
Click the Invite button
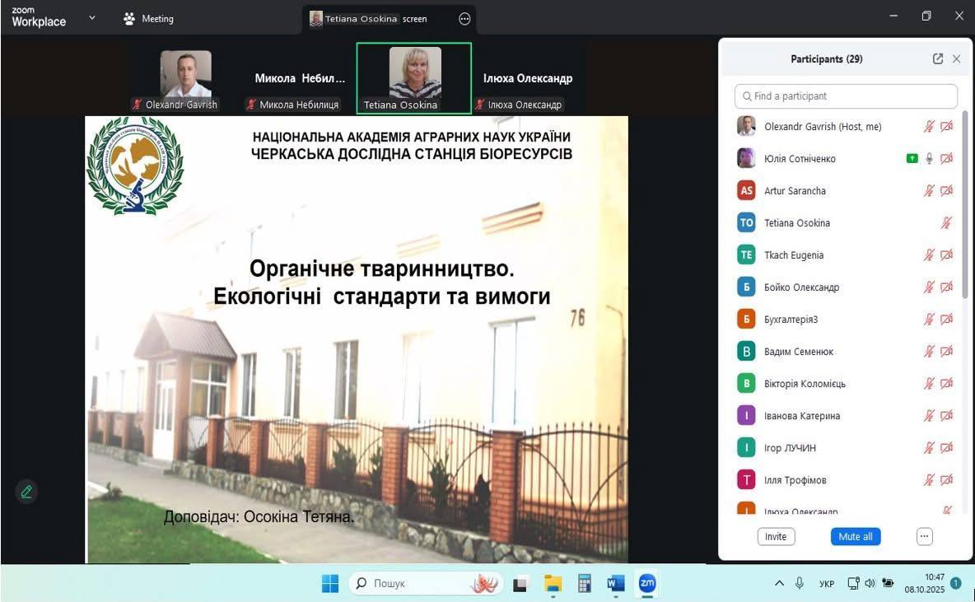click(776, 537)
